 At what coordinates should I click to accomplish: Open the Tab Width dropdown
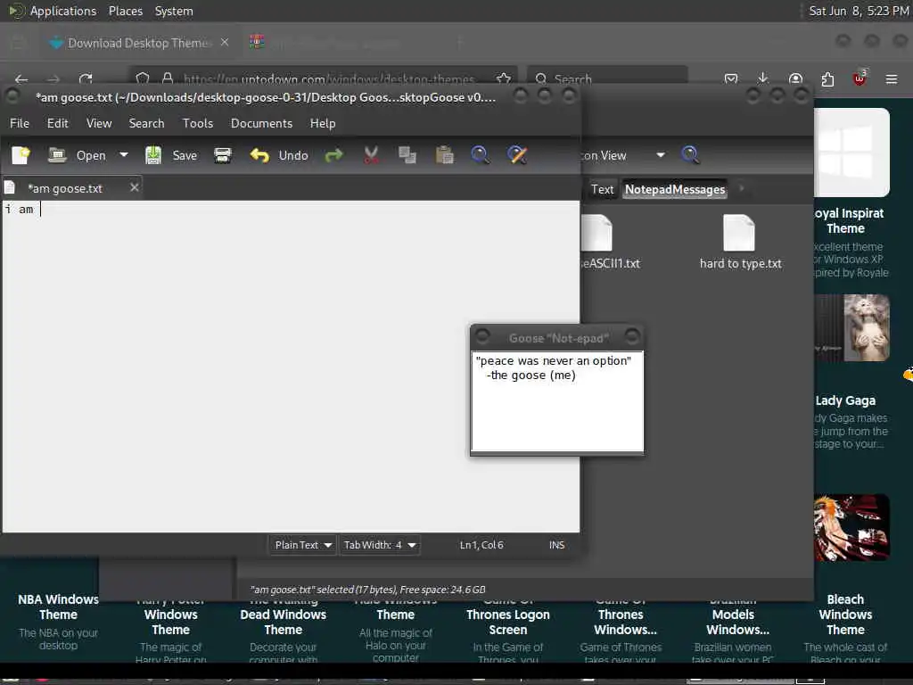(380, 545)
